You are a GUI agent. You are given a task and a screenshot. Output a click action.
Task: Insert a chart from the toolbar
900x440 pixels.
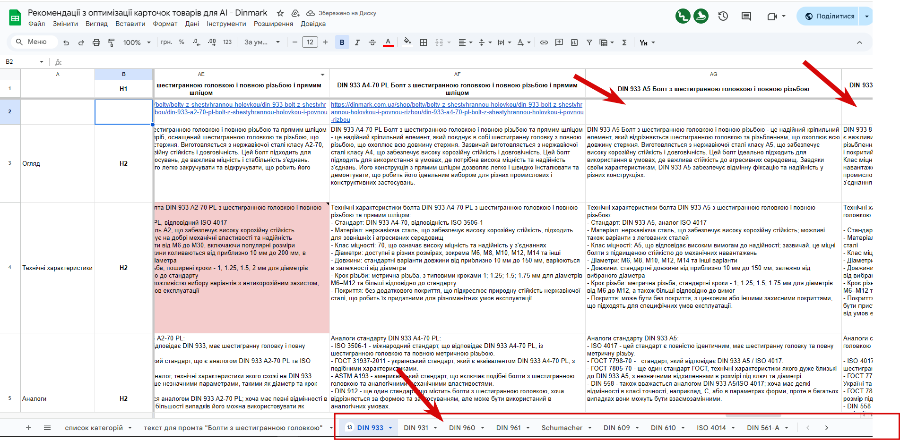tap(574, 42)
